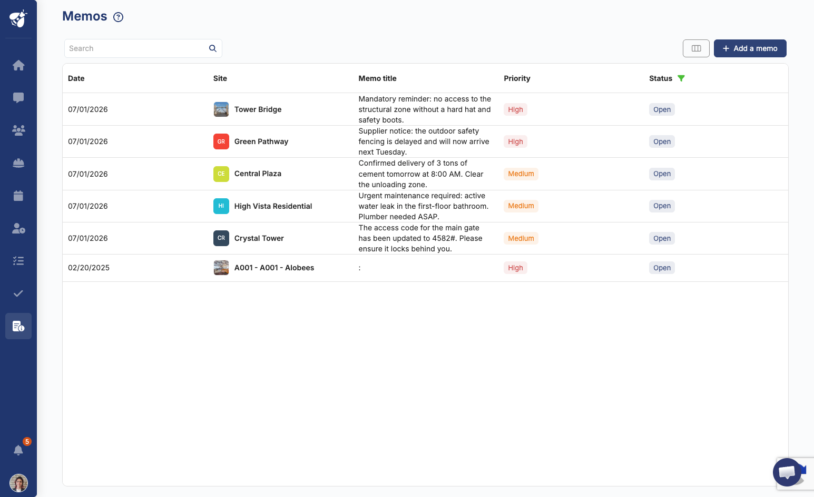Click the Open status tag for Tower Bridge
Image resolution: width=814 pixels, height=497 pixels.
pyautogui.click(x=662, y=109)
